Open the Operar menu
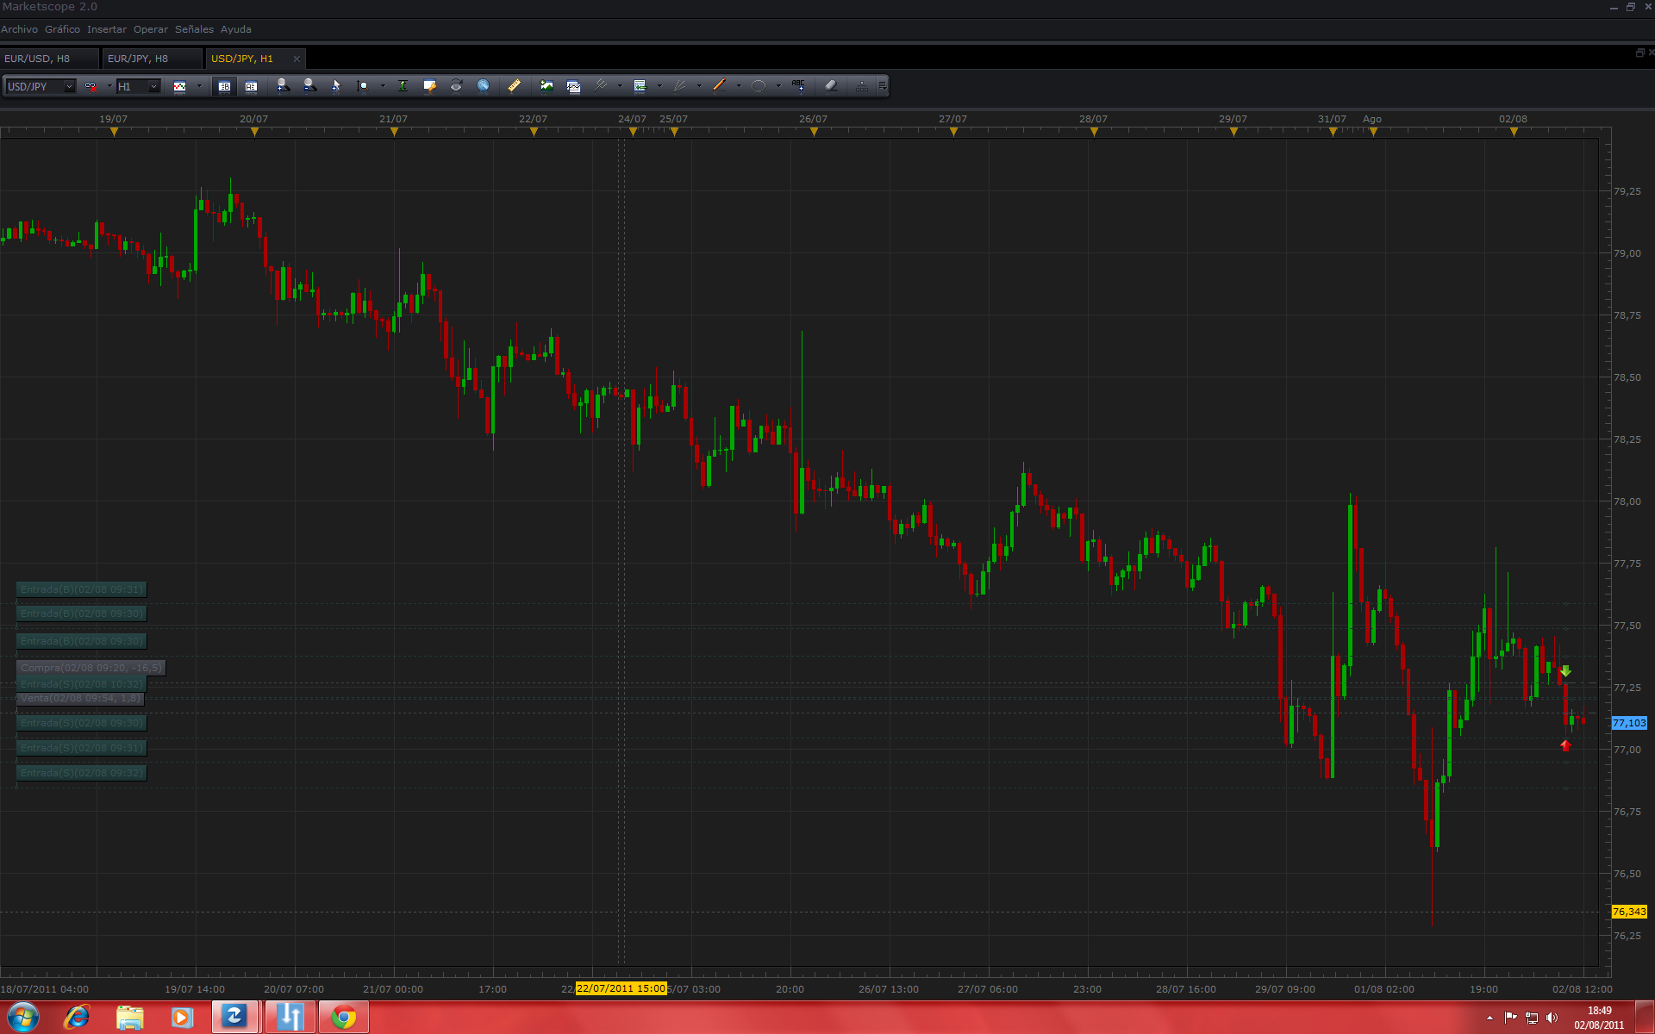 click(x=150, y=29)
